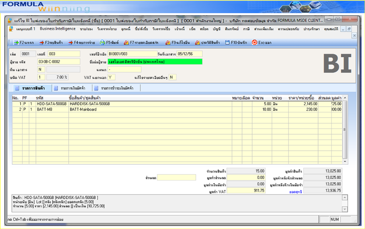The height and width of the screenshot is (229, 365).
Task: Click the F3-ลบสินค้า delete item icon
Action: pos(42,42)
